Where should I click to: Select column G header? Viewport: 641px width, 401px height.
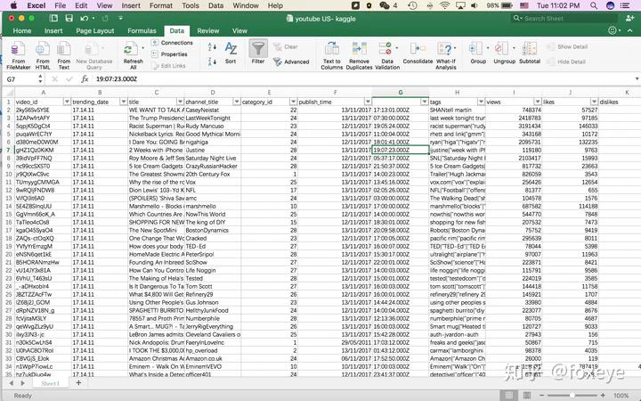401,93
